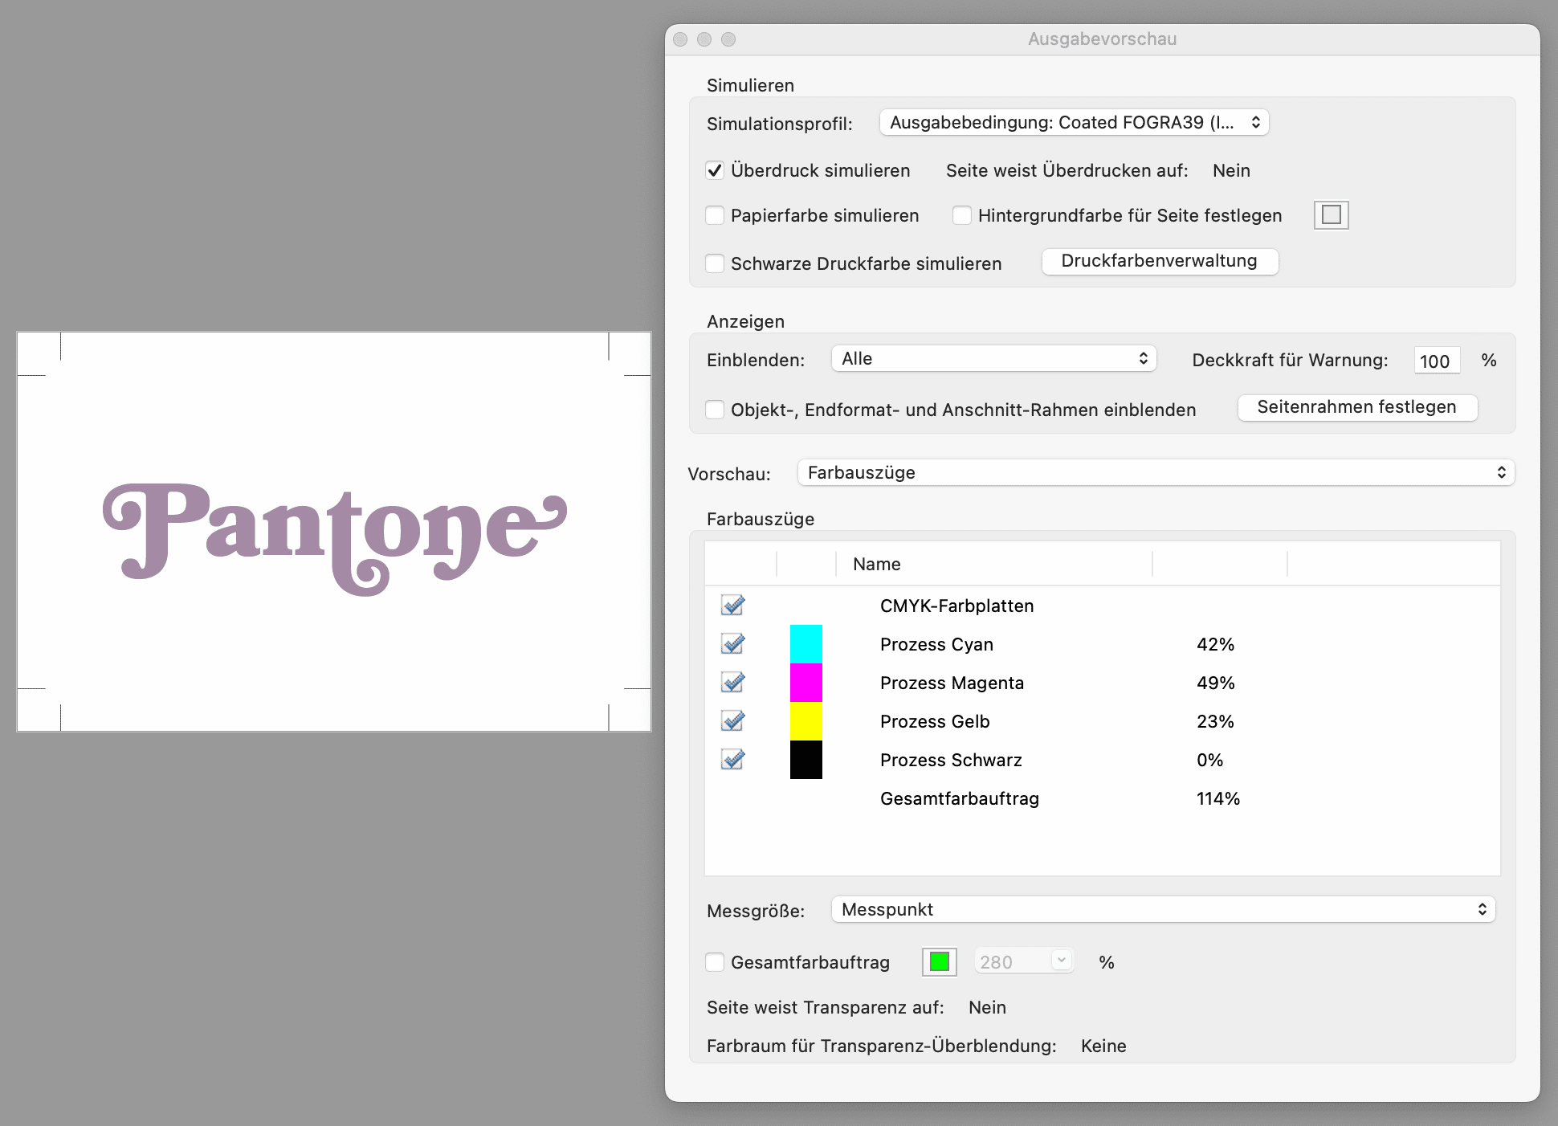Click yellow color swatch in Farbauszüge list
Image resolution: width=1558 pixels, height=1126 pixels.
click(x=806, y=721)
